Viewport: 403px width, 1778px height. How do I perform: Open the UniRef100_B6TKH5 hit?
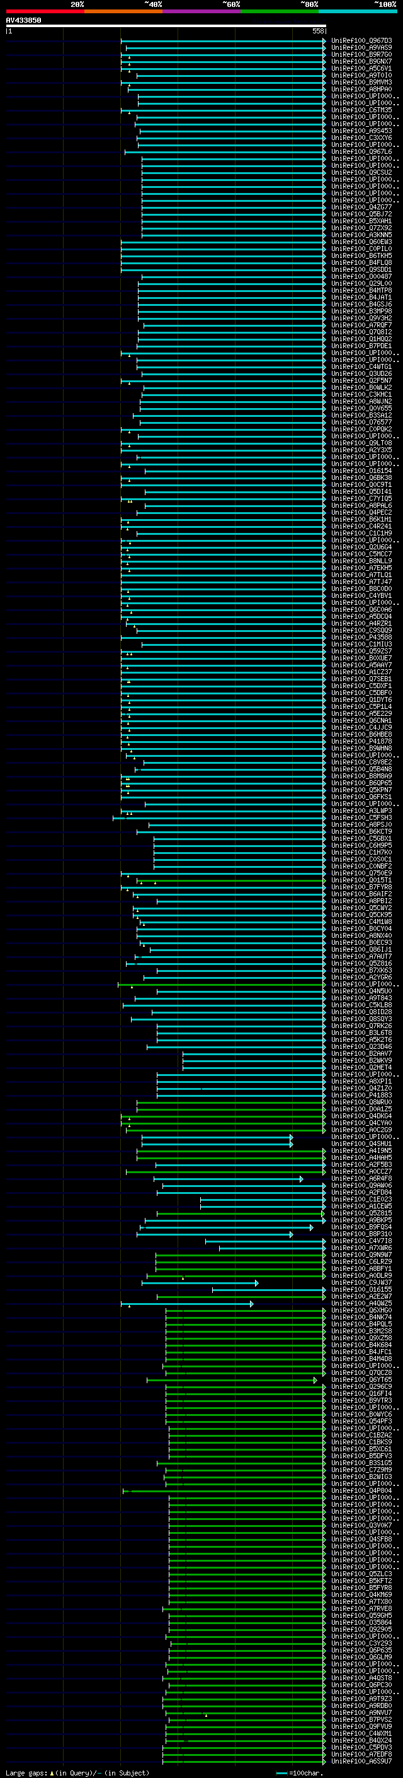tap(361, 255)
